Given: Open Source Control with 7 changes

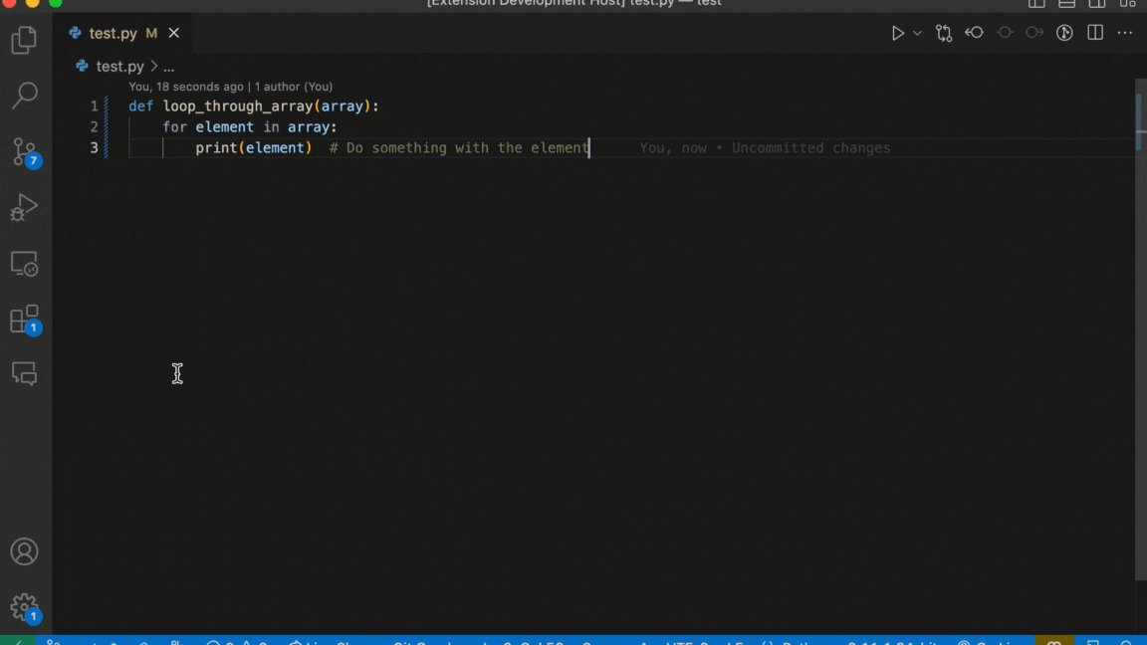Looking at the screenshot, I should (26, 152).
